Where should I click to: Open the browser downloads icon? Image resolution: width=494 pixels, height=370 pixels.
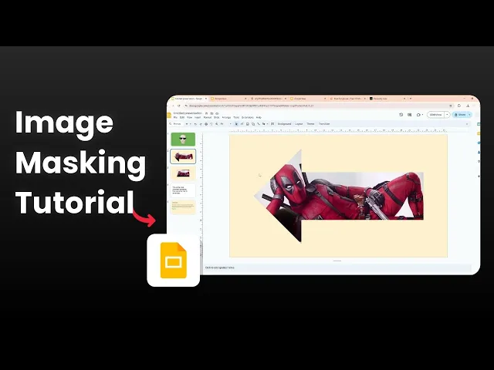[x=468, y=106]
